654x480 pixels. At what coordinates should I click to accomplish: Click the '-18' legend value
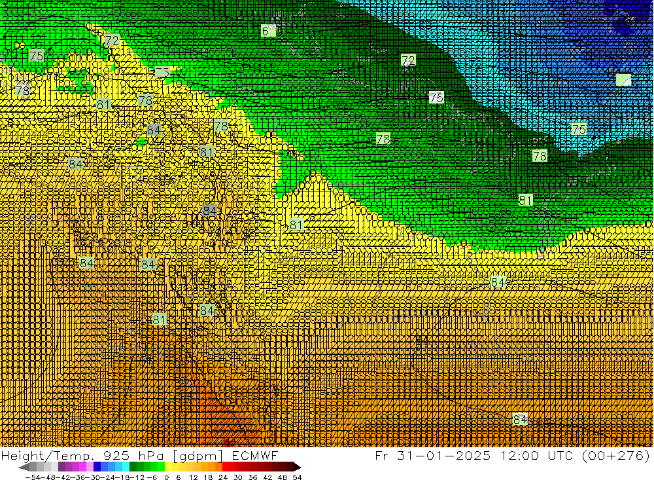(122, 477)
